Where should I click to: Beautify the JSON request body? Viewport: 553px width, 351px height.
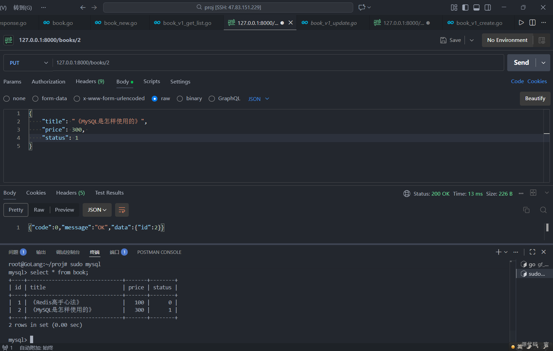[x=535, y=98]
